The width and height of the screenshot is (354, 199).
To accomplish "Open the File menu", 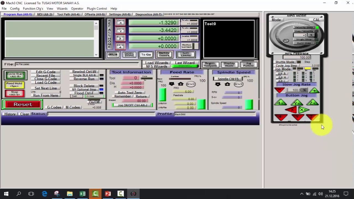I will point(4,9).
